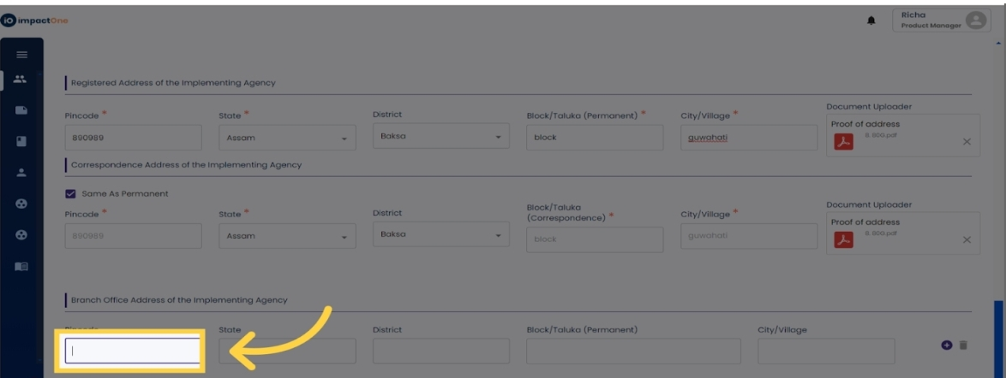
Task: Click the notification bell icon
Action: tap(871, 21)
